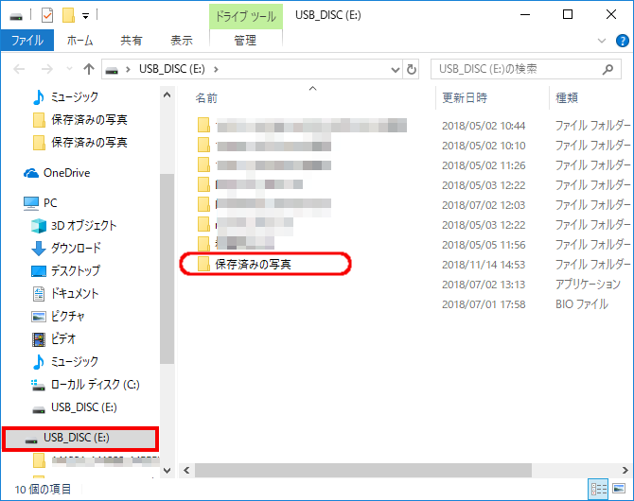The image size is (634, 501).
Task: Go up one folder level
Action: point(89,69)
